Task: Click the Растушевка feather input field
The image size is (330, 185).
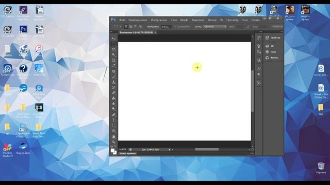Action: [166, 27]
